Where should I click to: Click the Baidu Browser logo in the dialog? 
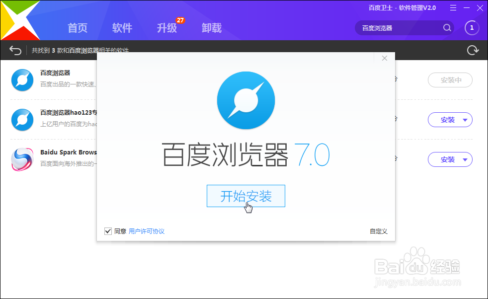coord(246,100)
